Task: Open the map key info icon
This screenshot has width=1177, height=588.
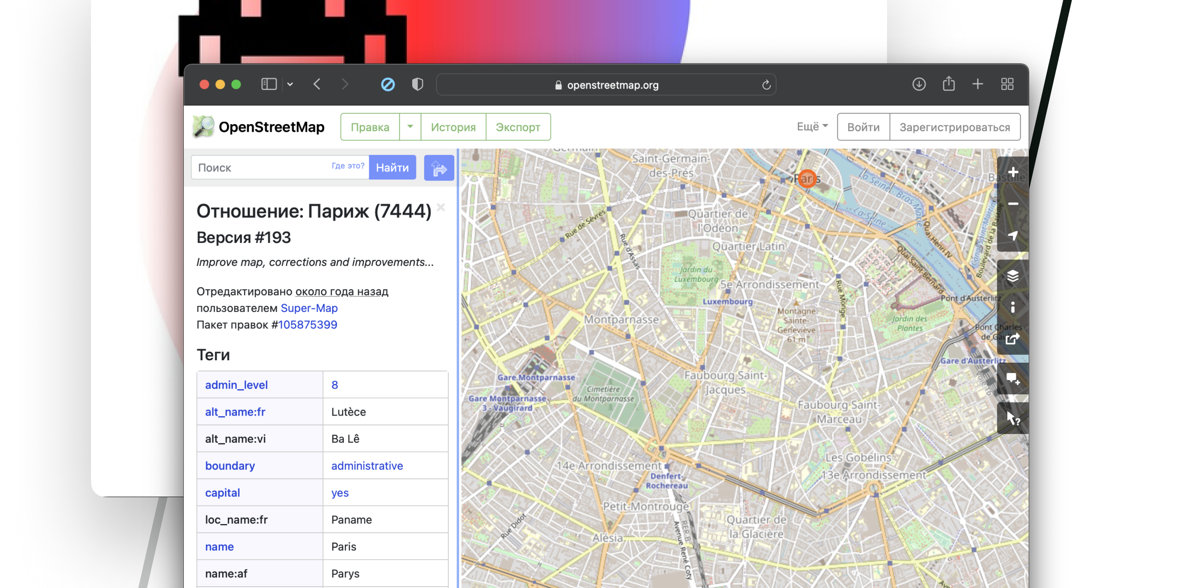Action: [x=1013, y=307]
